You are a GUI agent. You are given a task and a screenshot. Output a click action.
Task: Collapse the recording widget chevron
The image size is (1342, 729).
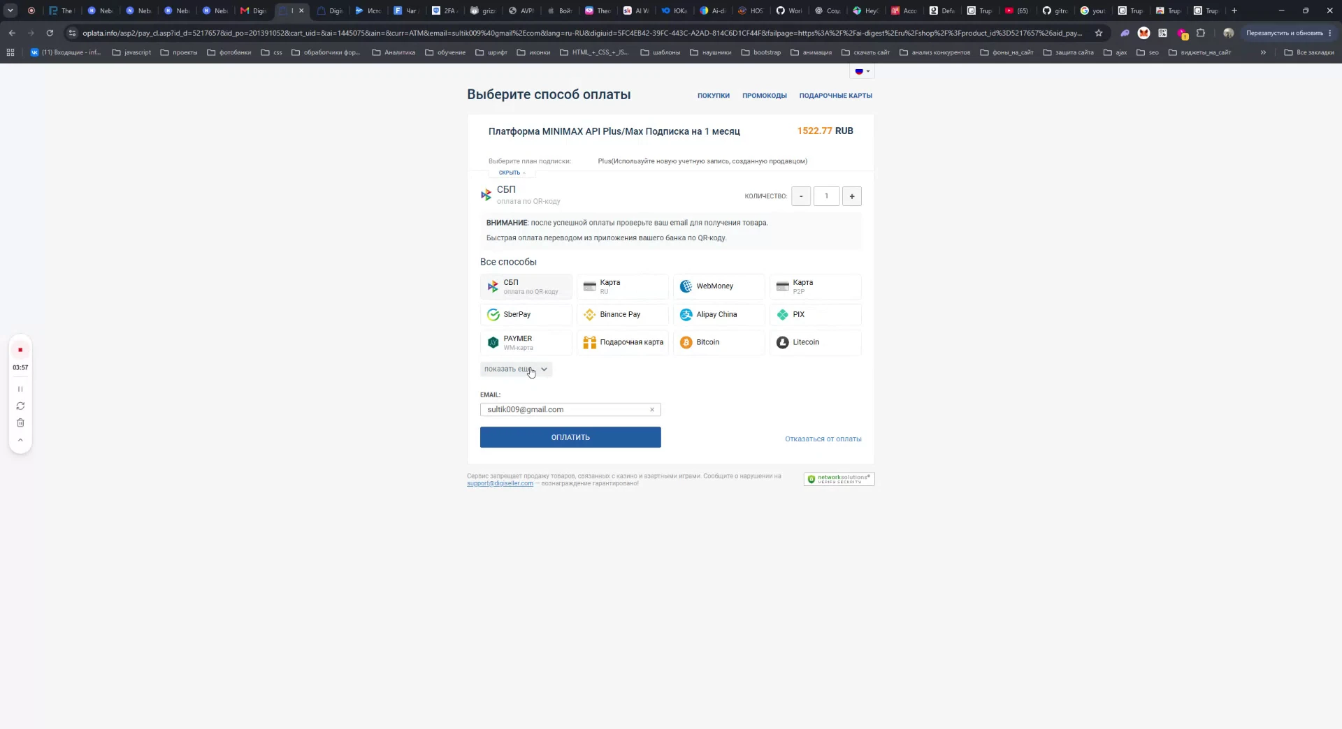[x=20, y=440]
